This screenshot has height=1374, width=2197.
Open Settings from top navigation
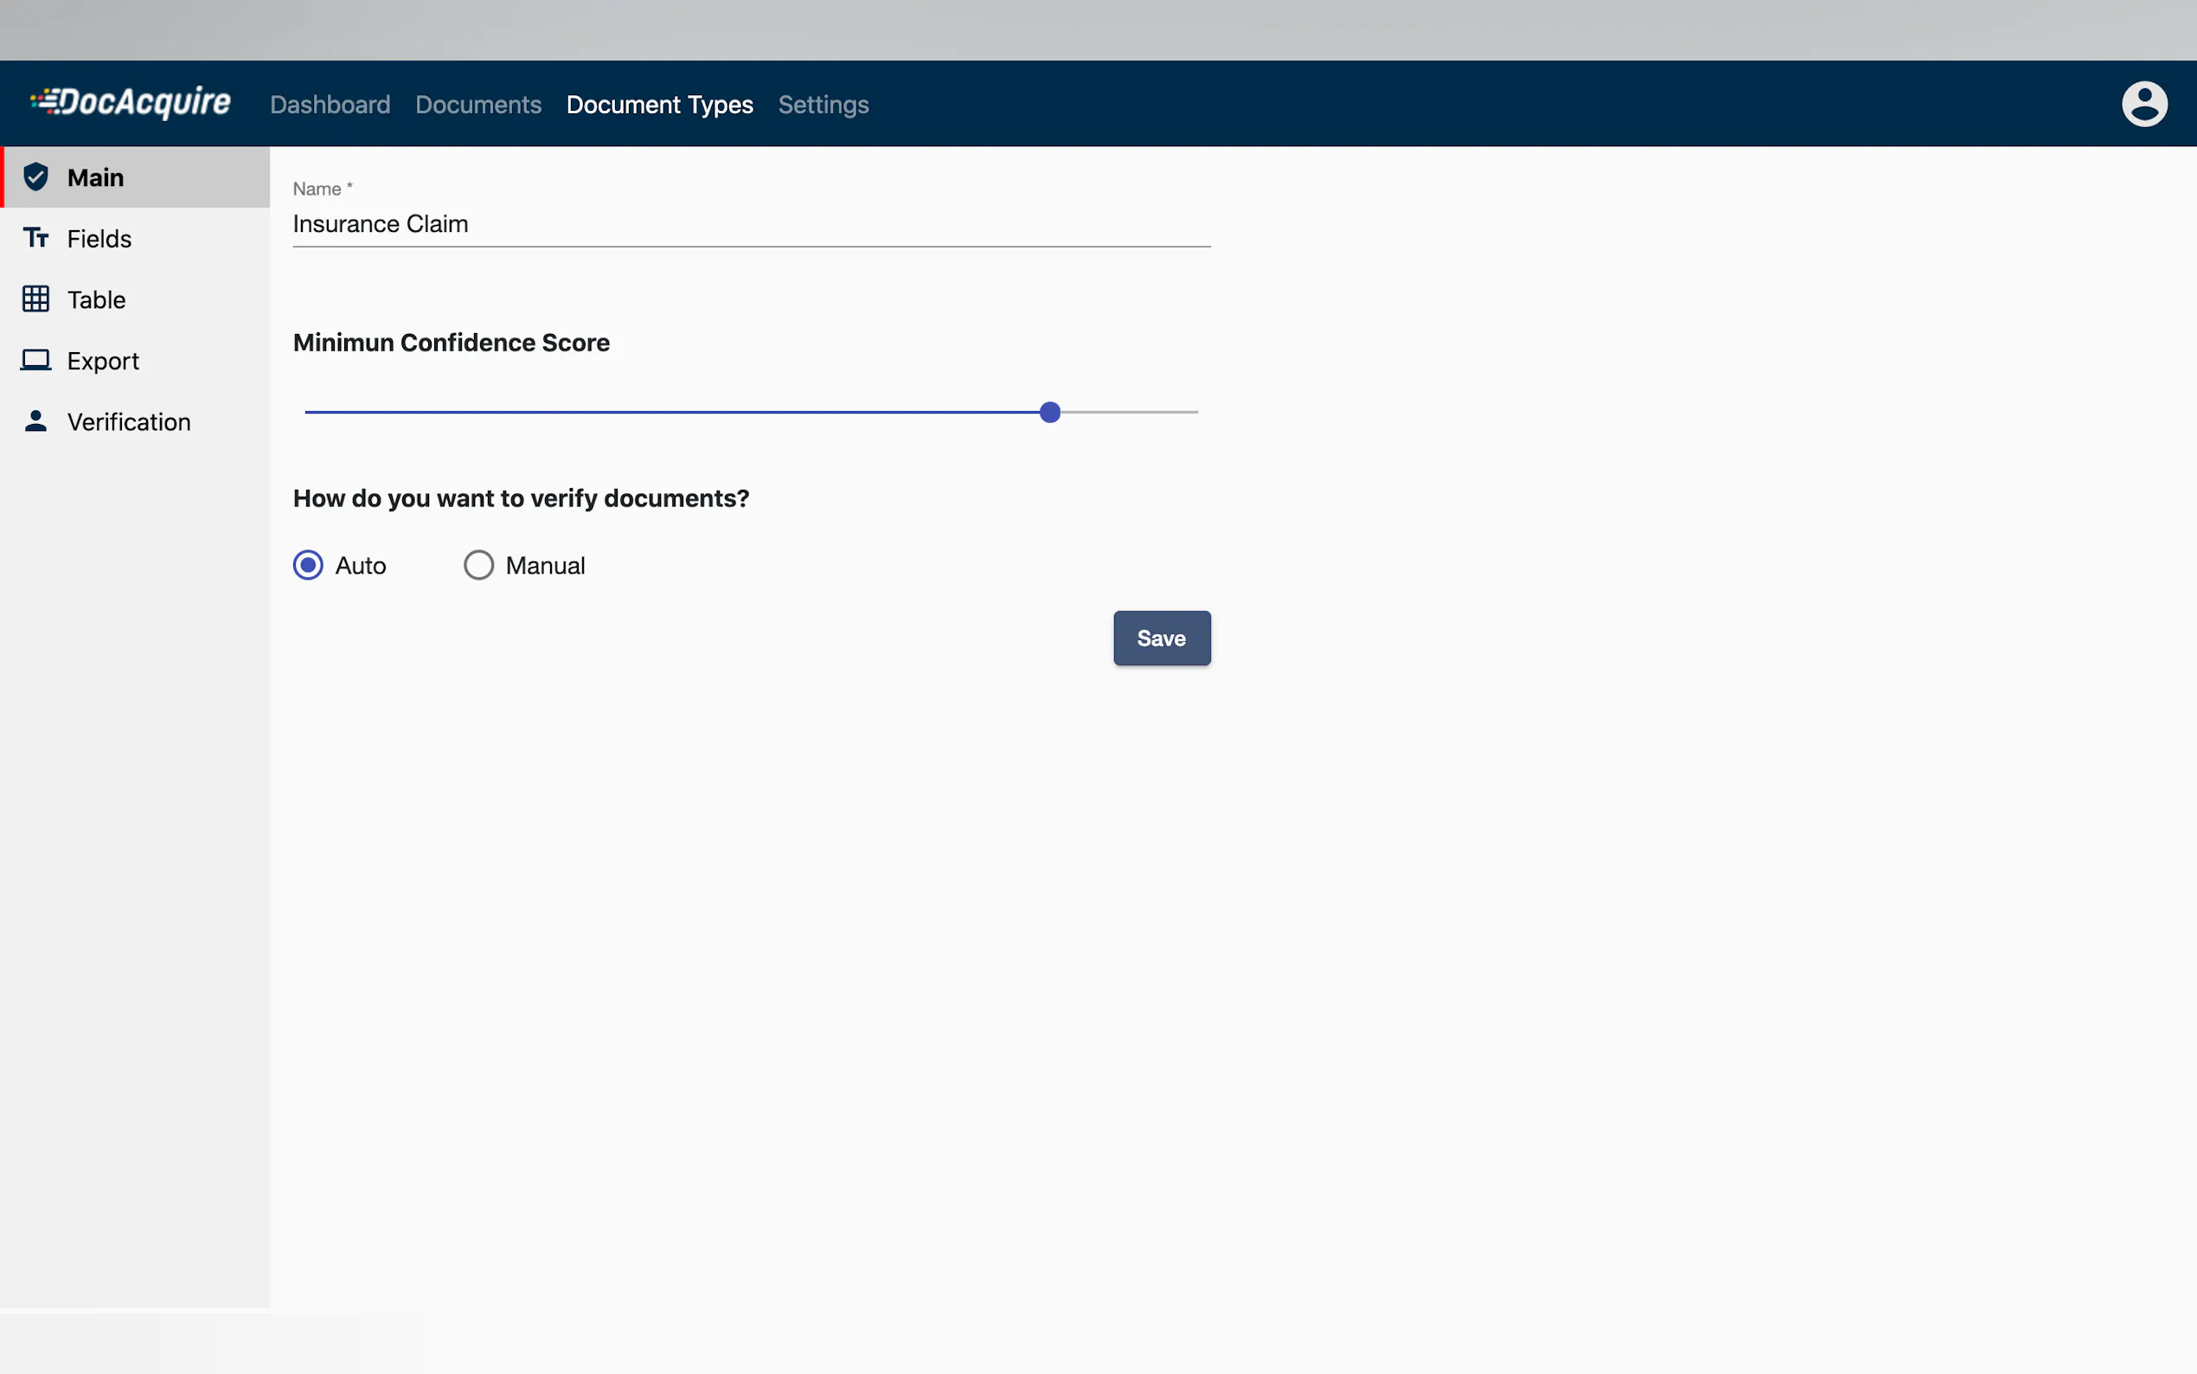pyautogui.click(x=823, y=105)
